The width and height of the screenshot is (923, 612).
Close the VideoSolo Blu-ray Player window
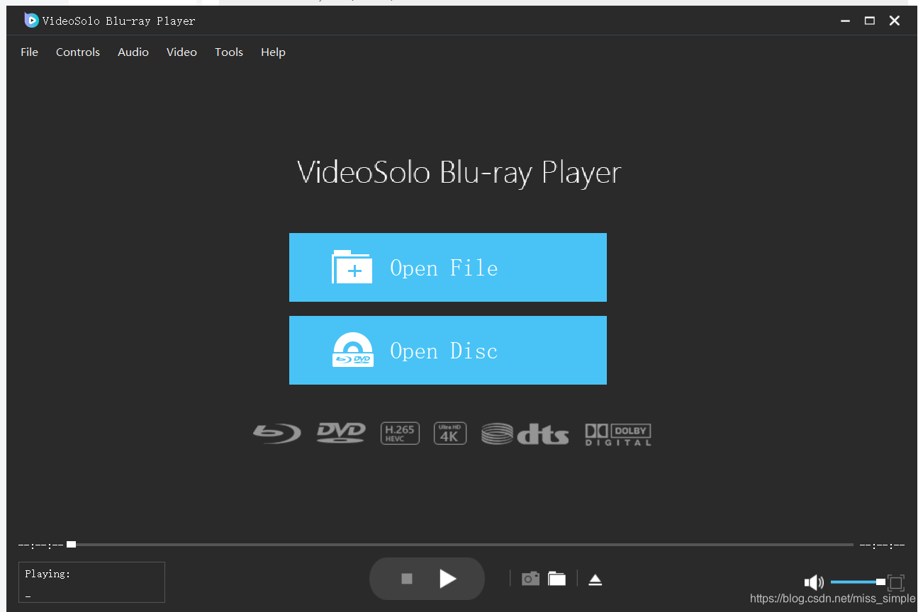pyautogui.click(x=895, y=21)
